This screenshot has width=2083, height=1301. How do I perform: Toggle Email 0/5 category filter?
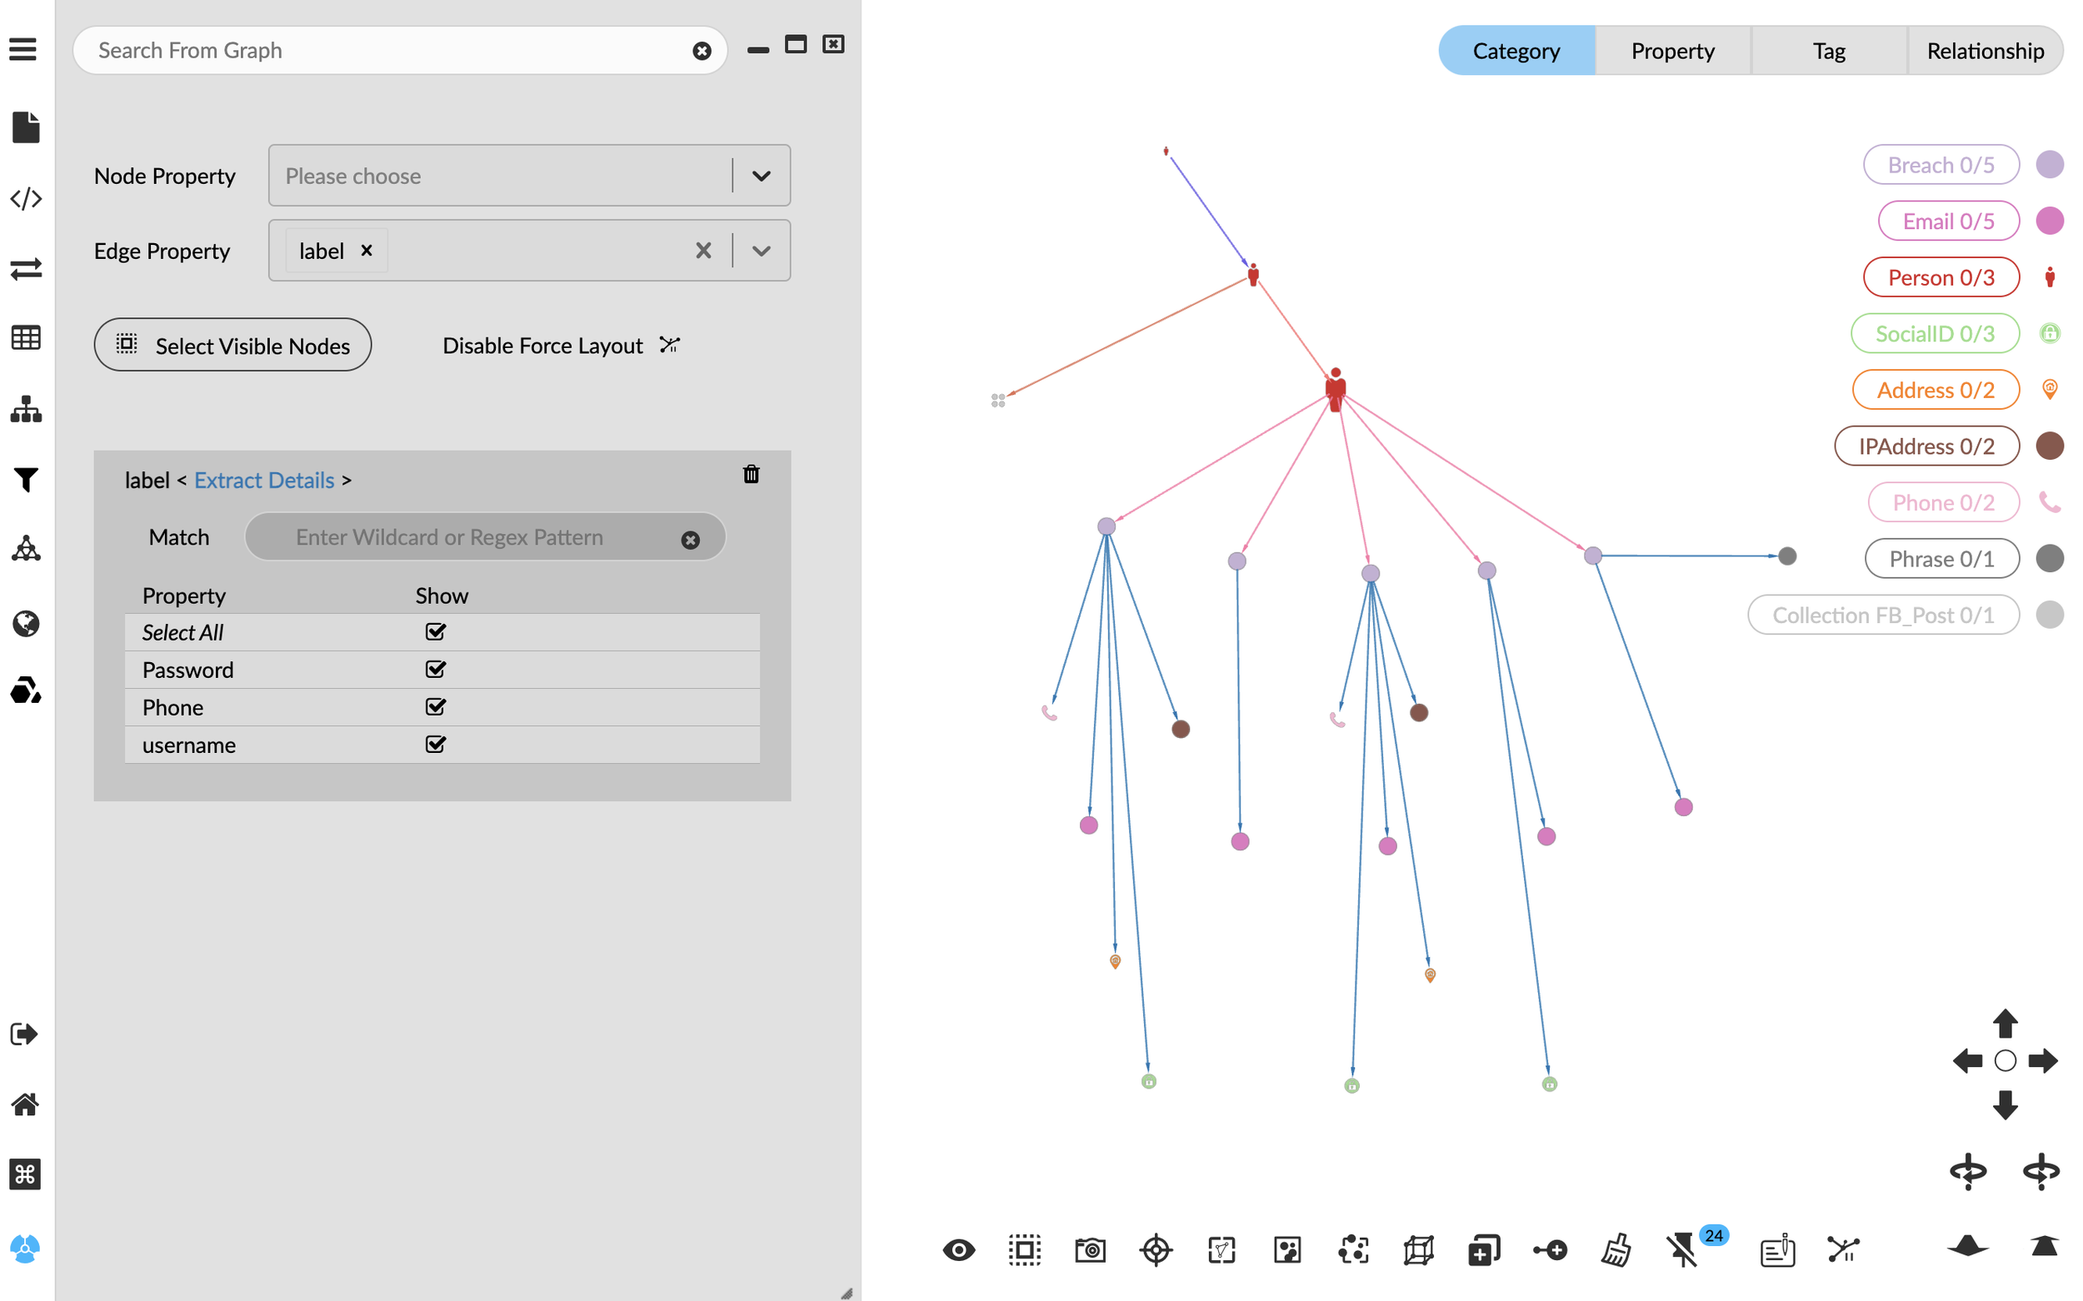pos(1949,221)
